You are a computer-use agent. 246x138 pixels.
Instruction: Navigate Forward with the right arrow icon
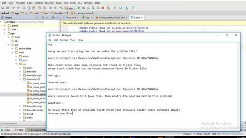tap(55, 8)
